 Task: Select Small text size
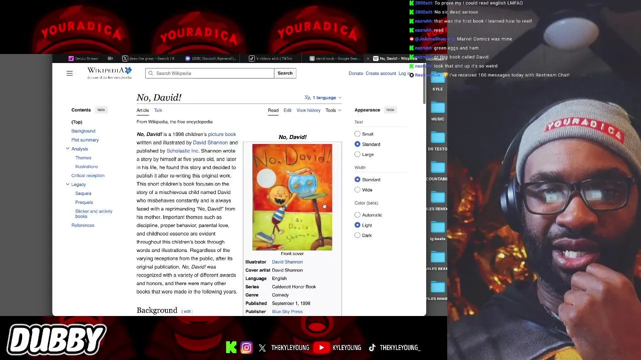click(x=358, y=134)
